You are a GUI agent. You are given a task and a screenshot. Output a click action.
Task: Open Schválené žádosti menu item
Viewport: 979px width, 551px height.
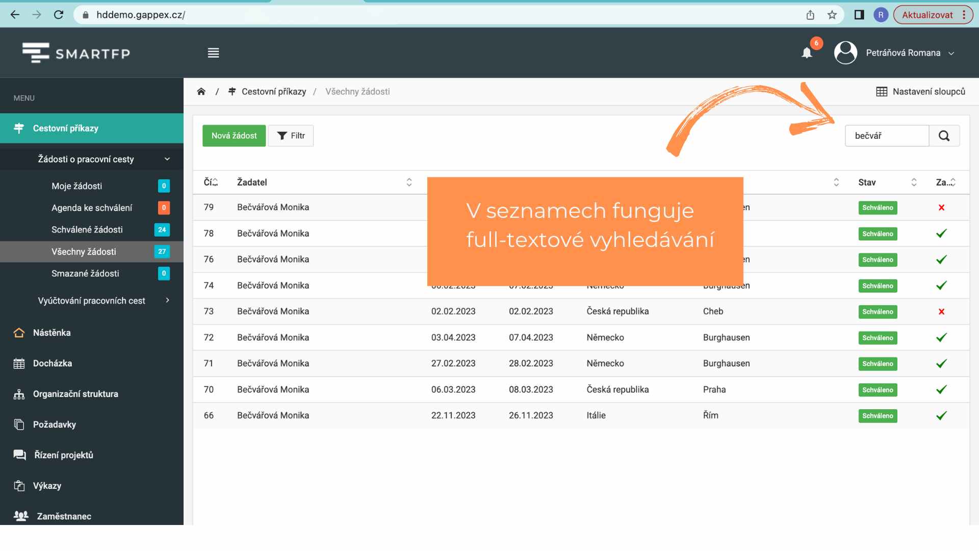87,230
